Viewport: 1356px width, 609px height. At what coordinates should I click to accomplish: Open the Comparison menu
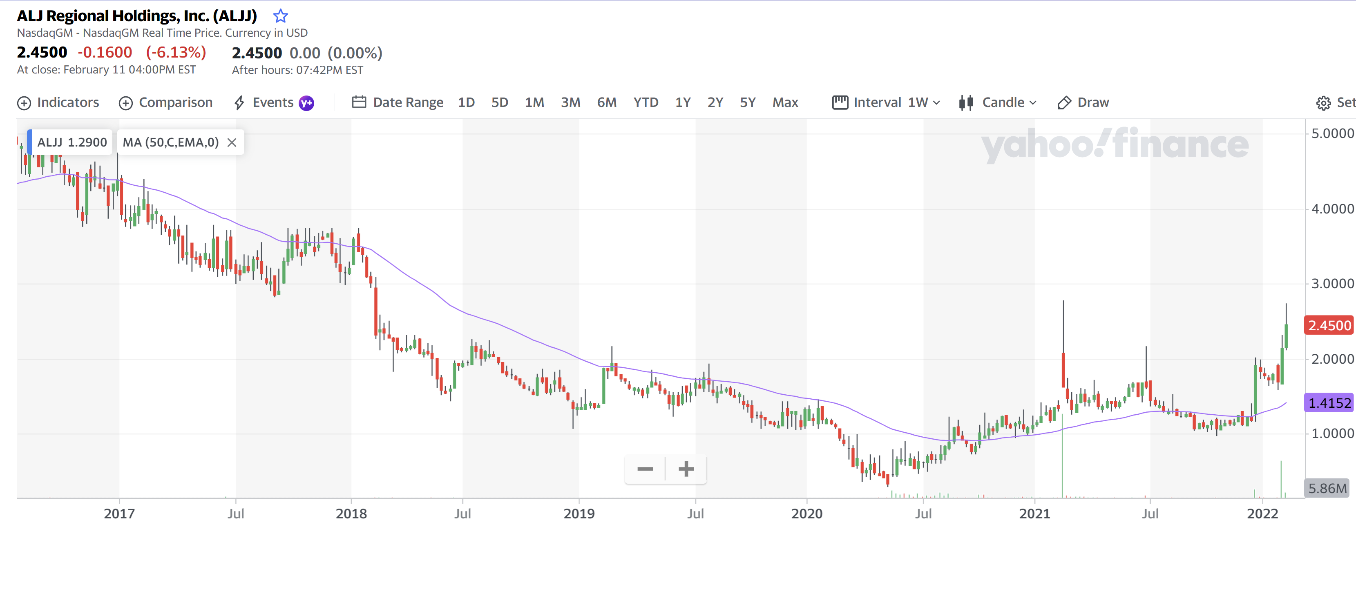point(166,102)
